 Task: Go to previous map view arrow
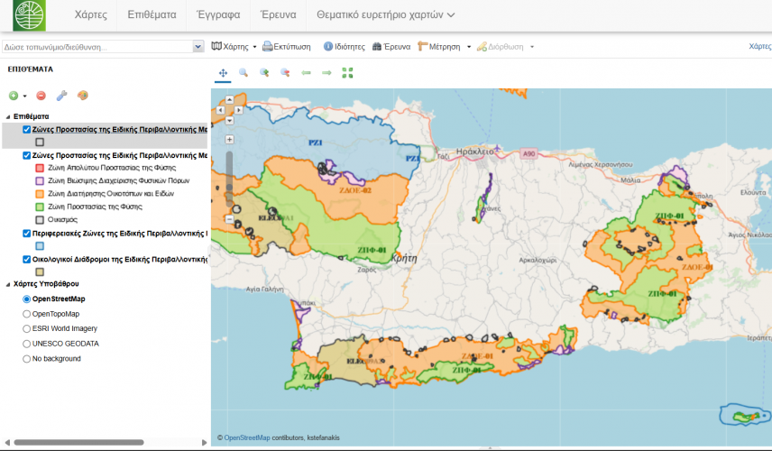point(307,72)
